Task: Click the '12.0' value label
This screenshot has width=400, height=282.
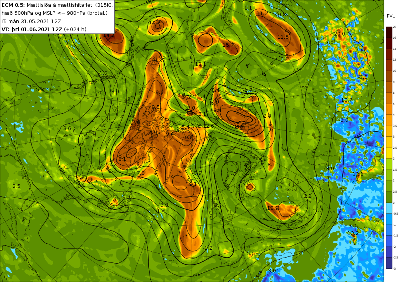Action: (x=134, y=122)
